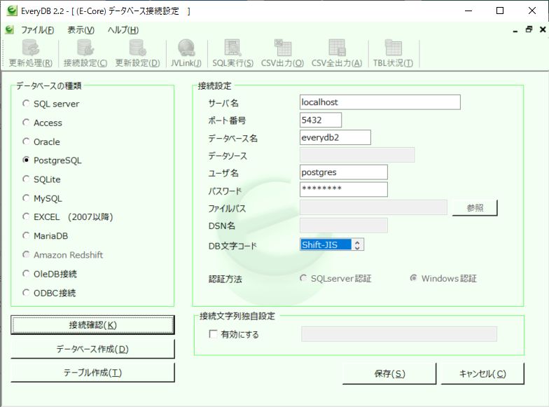
Task: Minimize the inner child window
Action: coord(515,31)
